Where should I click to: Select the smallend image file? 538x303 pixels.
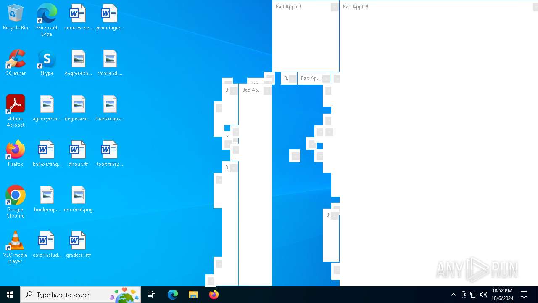[110, 63]
